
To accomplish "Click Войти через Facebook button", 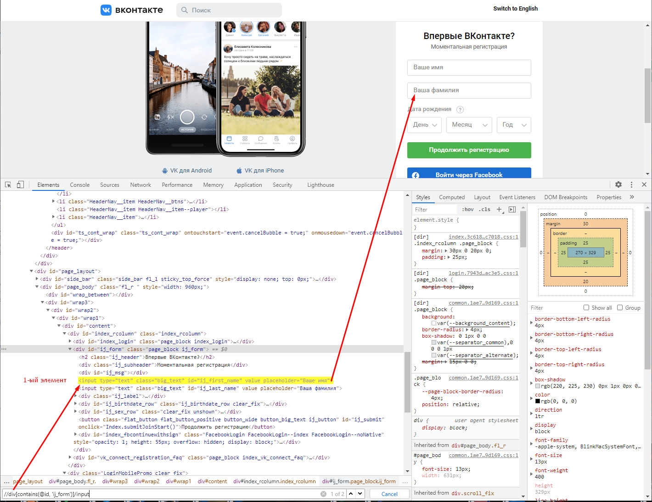I will coord(469,173).
